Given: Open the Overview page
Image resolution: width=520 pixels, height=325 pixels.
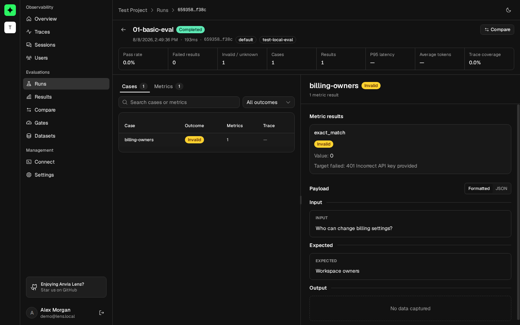Looking at the screenshot, I should tap(66, 19).
